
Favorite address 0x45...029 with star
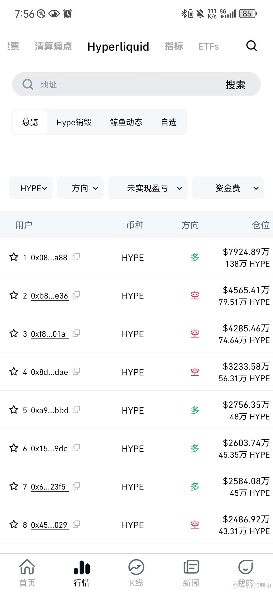point(14,524)
